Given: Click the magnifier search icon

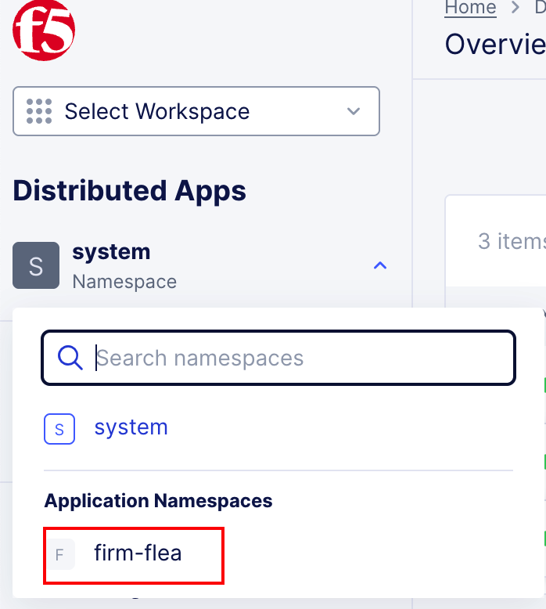Looking at the screenshot, I should coord(70,358).
